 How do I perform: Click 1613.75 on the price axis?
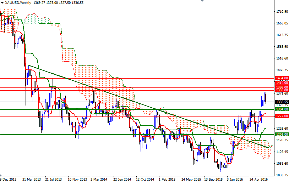tap(282, 35)
